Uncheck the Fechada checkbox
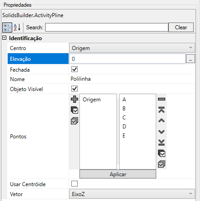The width and height of the screenshot is (200, 201). pos(74,69)
